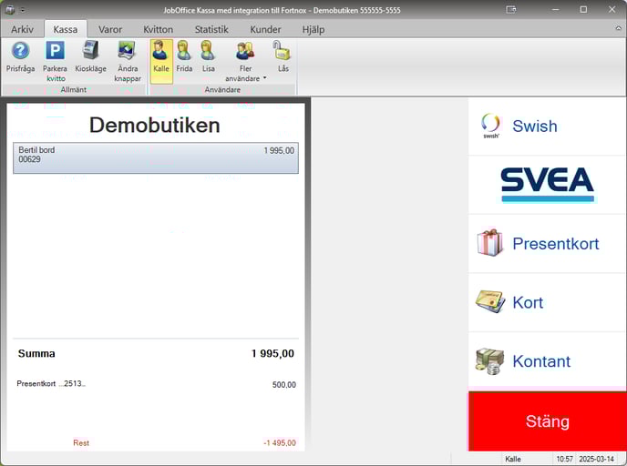Select user Kalle
The image size is (627, 466).
(161, 61)
